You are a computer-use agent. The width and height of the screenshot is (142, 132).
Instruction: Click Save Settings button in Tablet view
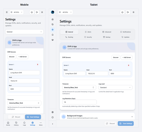126,124
